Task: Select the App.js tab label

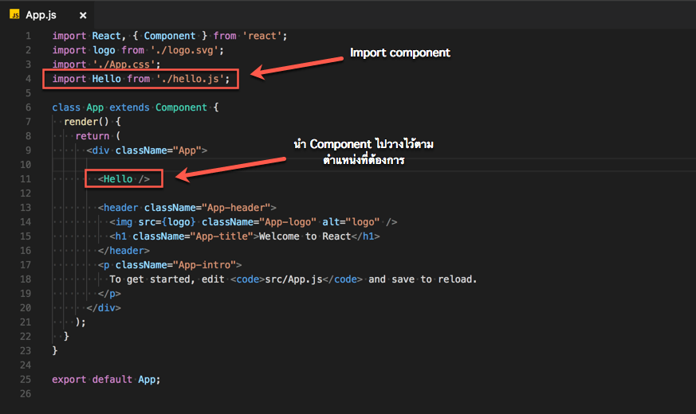Action: pos(41,15)
